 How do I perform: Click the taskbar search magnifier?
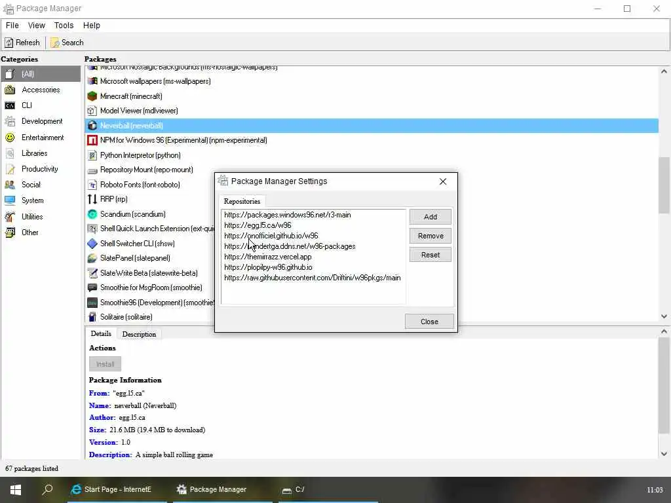(x=47, y=489)
